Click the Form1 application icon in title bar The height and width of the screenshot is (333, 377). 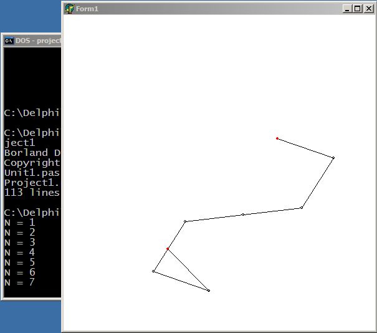click(69, 9)
